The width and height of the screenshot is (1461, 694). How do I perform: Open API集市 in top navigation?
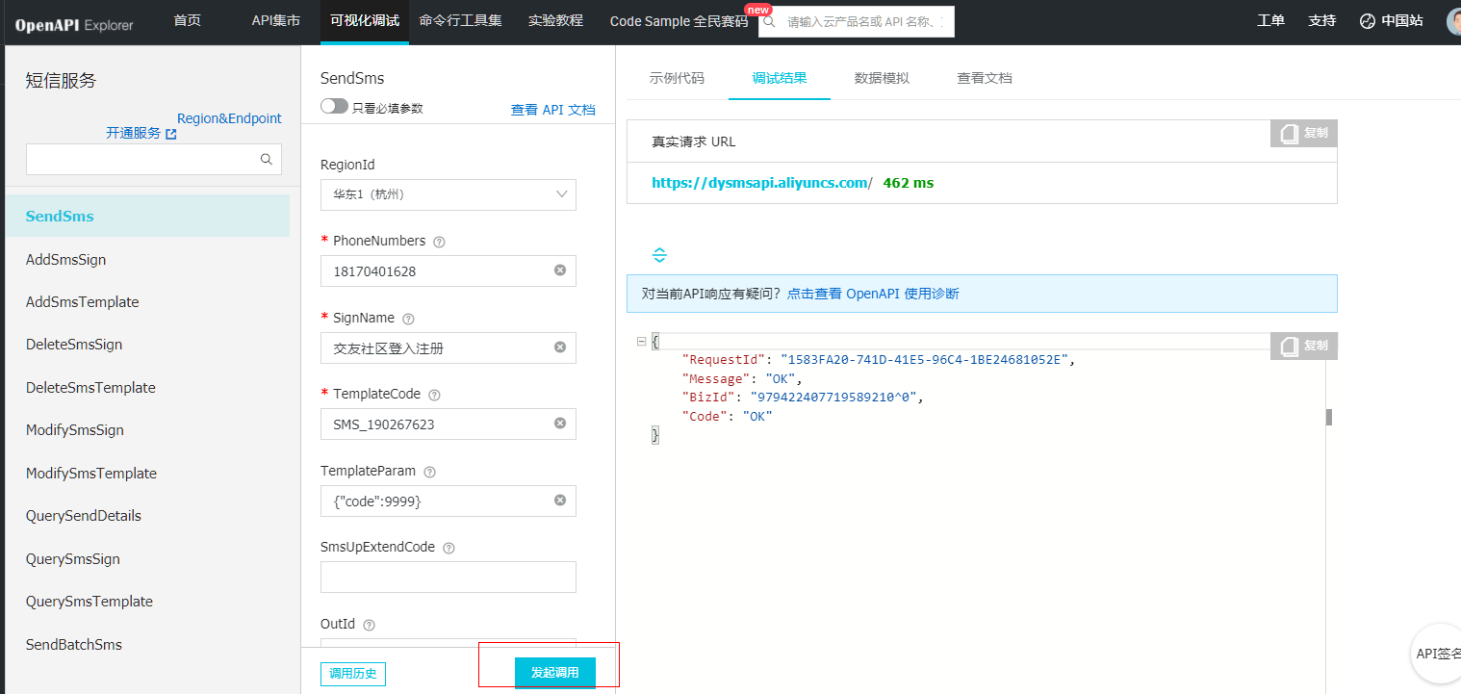[x=275, y=20]
